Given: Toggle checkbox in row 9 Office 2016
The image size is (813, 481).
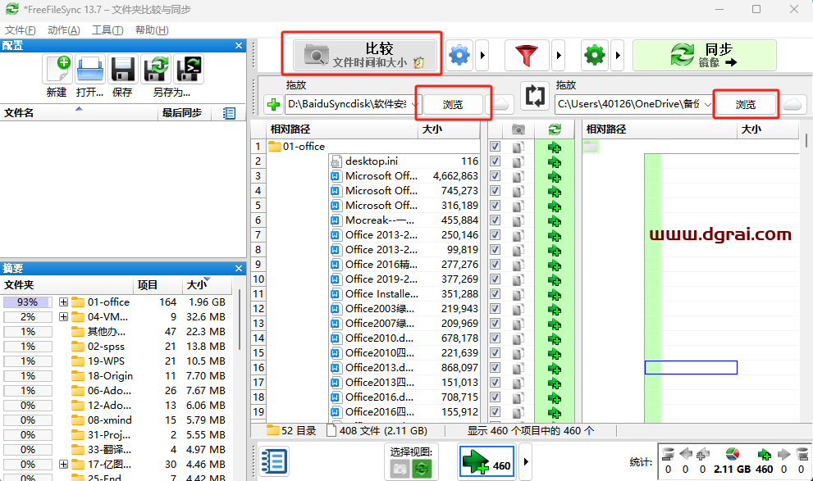Looking at the screenshot, I should (496, 265).
